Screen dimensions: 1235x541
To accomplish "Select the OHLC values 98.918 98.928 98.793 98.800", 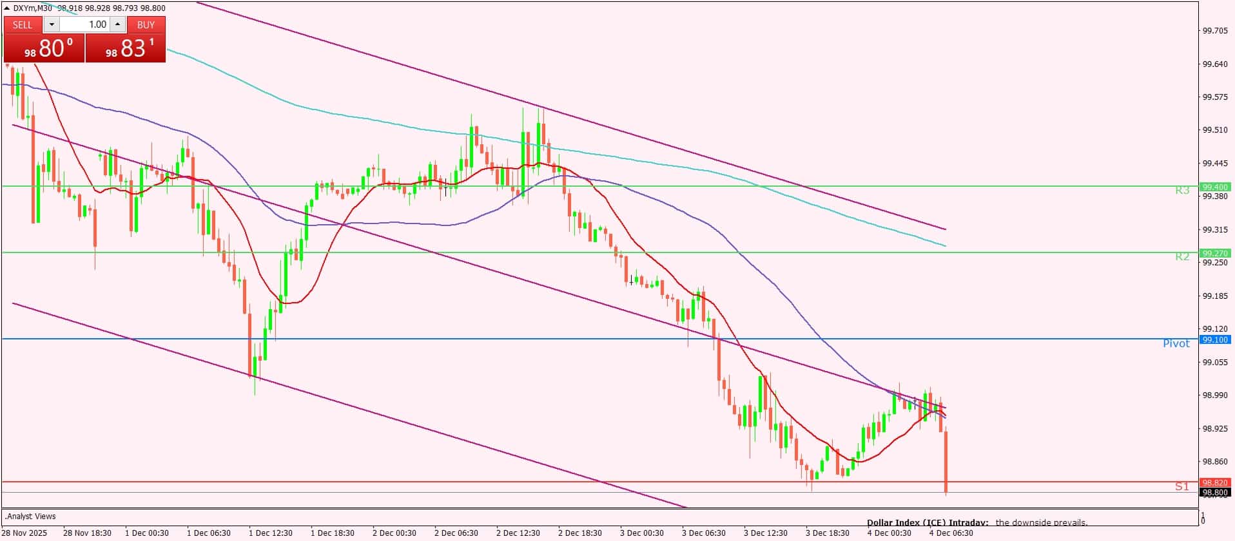I will [111, 8].
